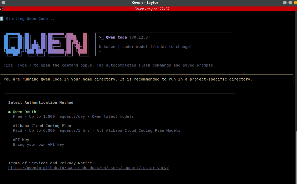Image resolution: width=297 pixels, height=184 pixels.
Task: Click 'Bring your own API key' description
Action: point(39,145)
